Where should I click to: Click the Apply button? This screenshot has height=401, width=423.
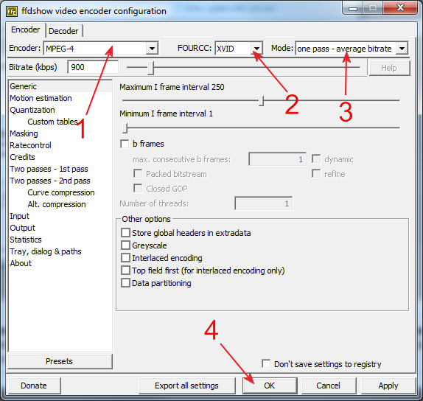388,386
